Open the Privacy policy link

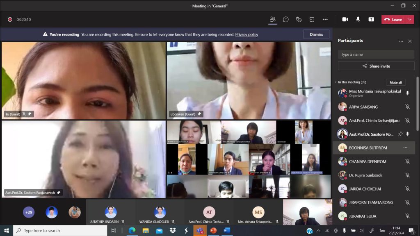(x=247, y=34)
